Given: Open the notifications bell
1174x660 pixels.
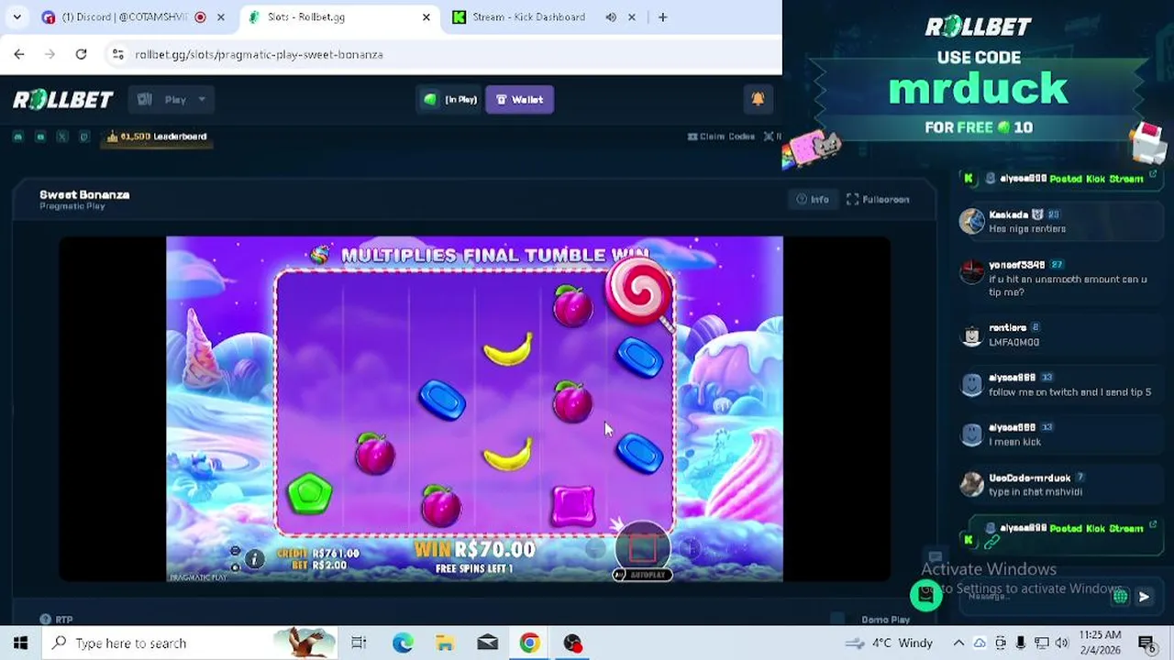Looking at the screenshot, I should click(x=758, y=99).
